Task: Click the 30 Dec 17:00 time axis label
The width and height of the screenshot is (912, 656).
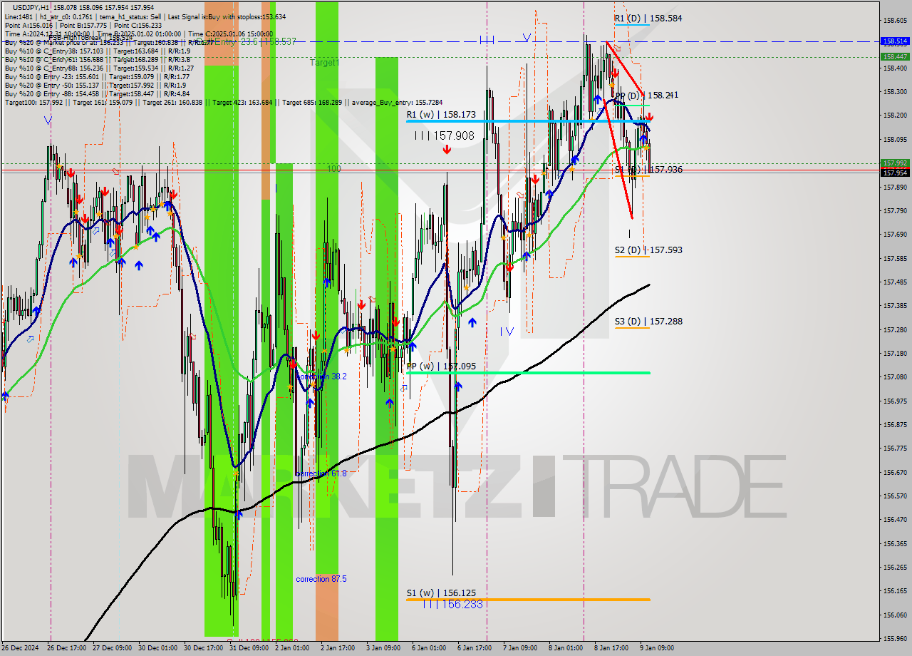Action: [202, 648]
